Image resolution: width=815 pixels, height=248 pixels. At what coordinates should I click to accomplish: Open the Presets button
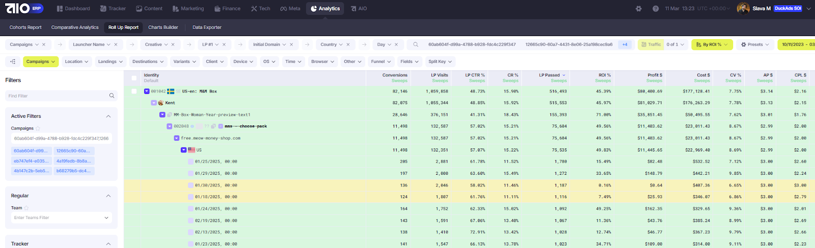pos(755,45)
